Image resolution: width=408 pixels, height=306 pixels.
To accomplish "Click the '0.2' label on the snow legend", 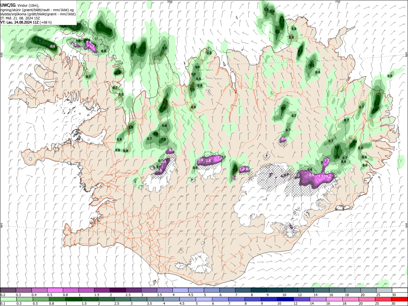I will click(x=3, y=295).
